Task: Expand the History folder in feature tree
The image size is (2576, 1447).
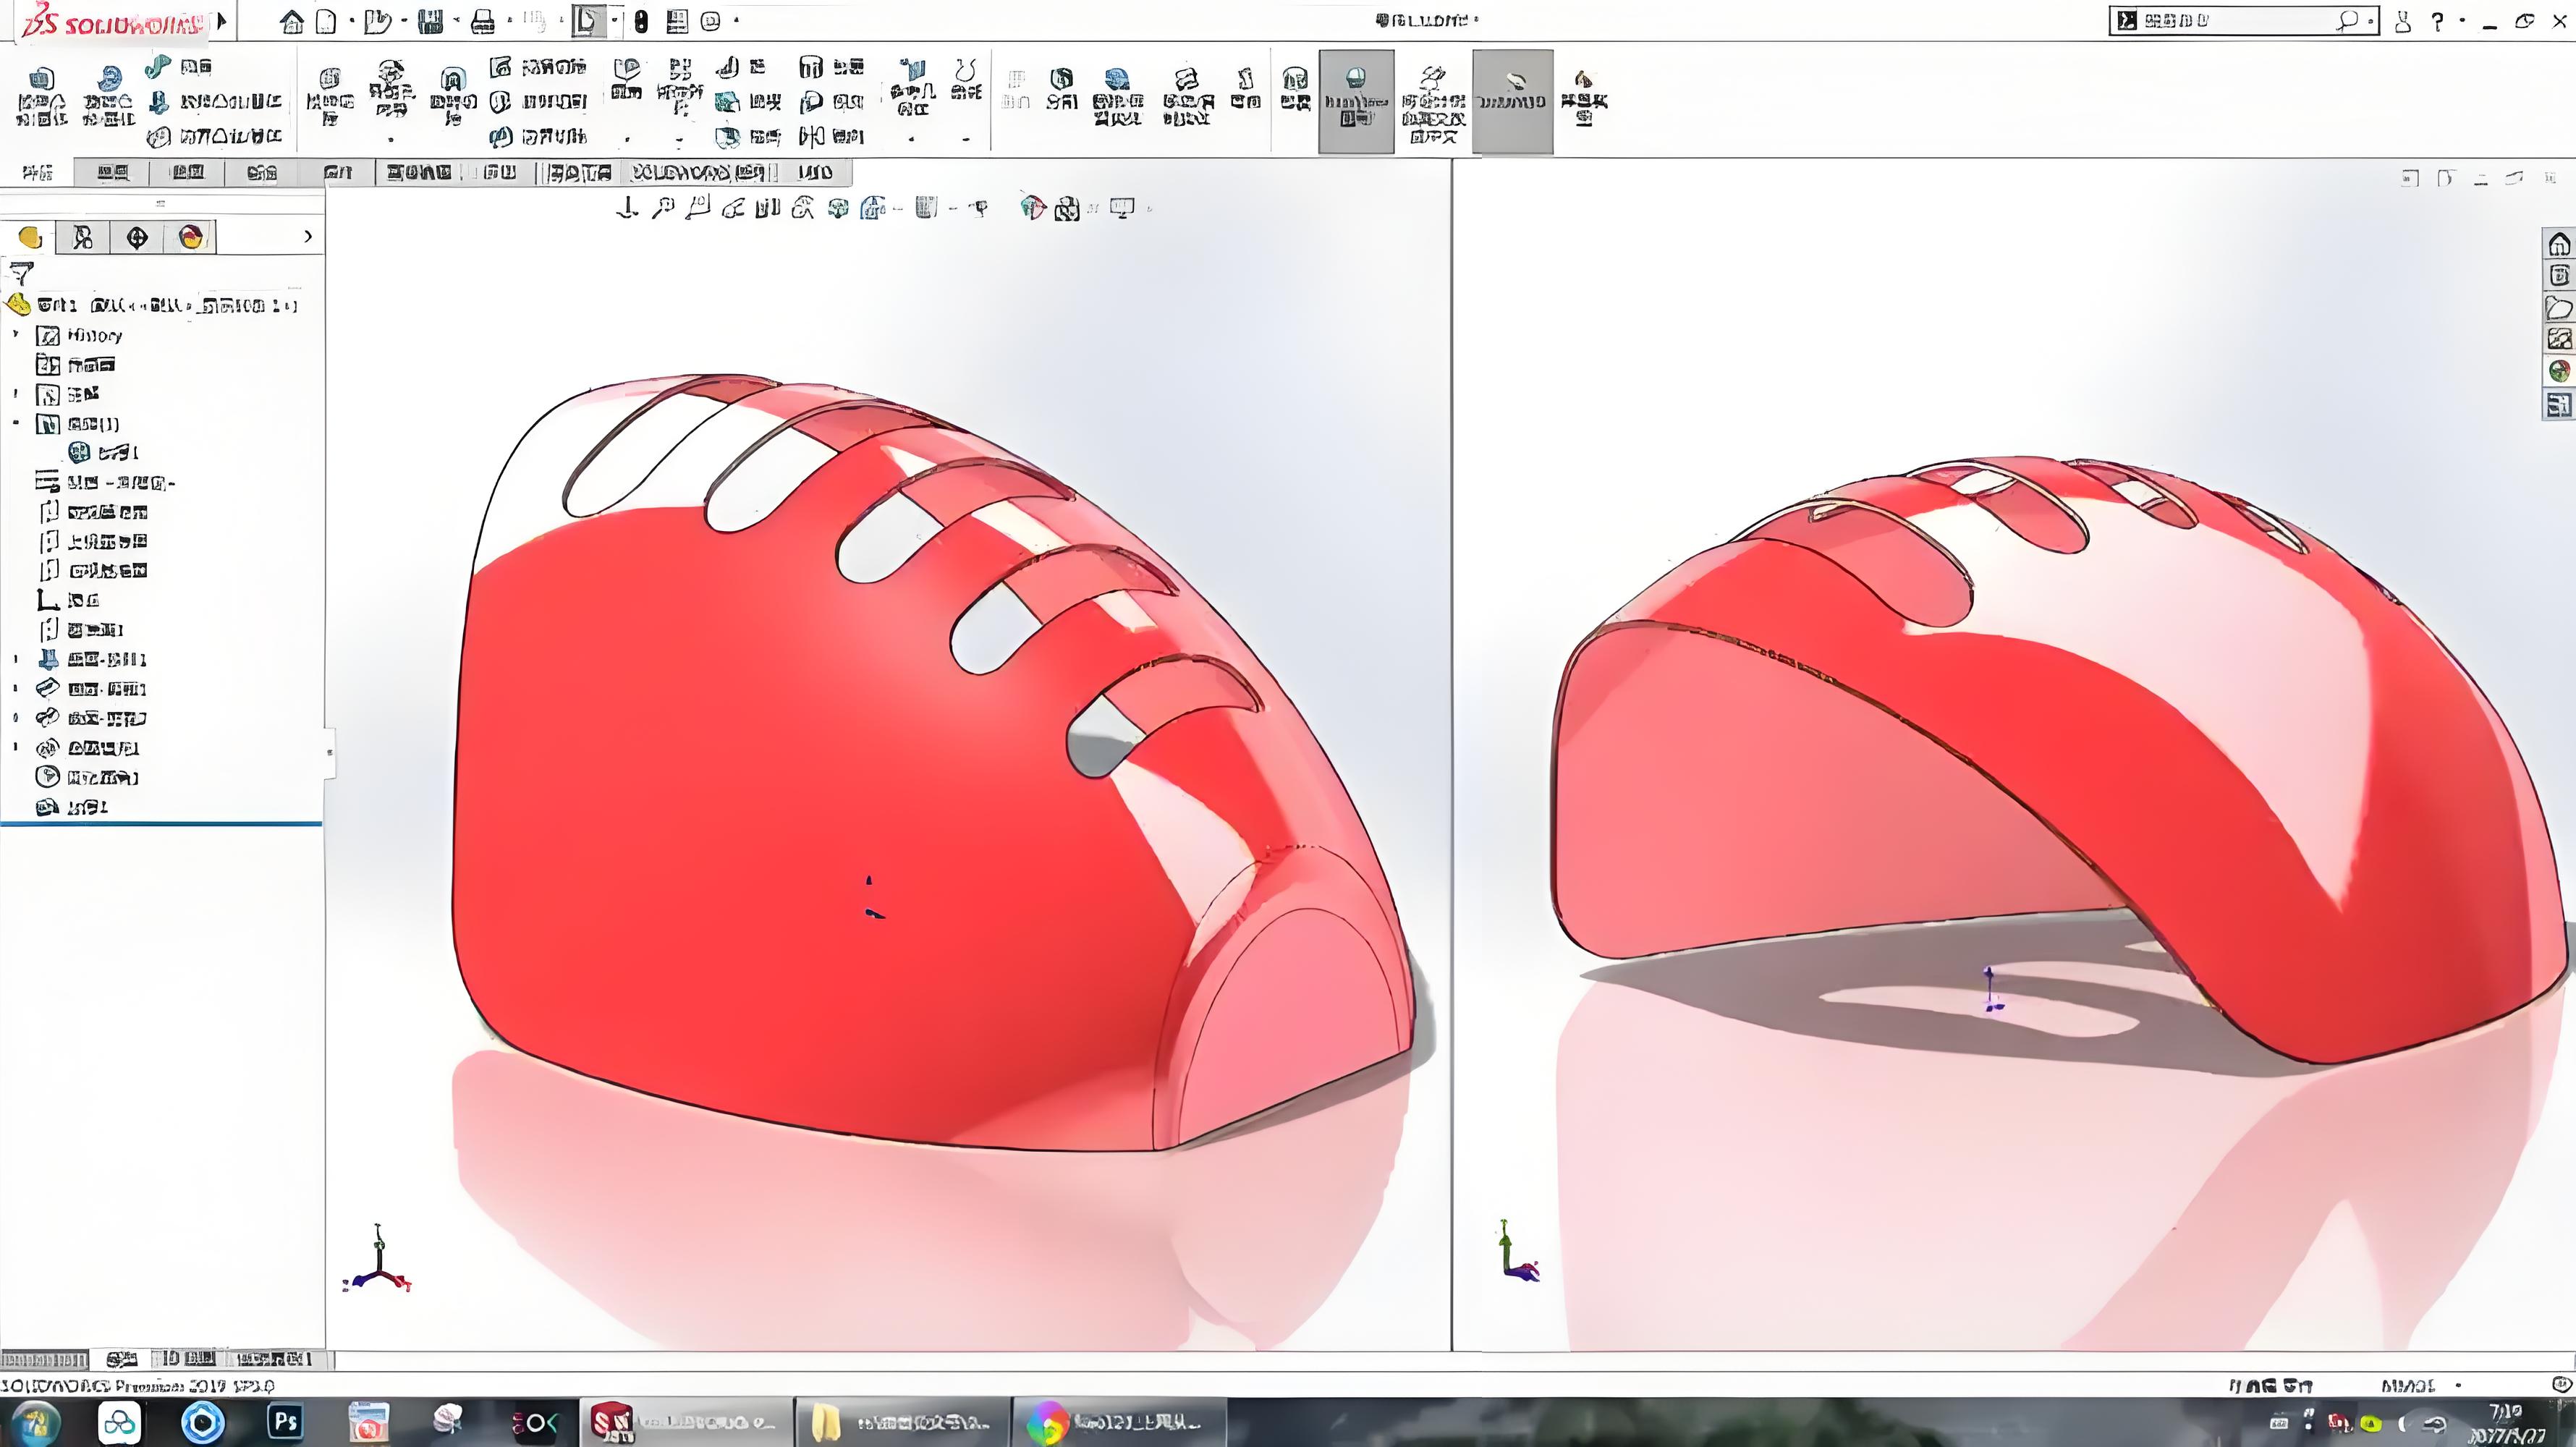Action: tap(16, 335)
